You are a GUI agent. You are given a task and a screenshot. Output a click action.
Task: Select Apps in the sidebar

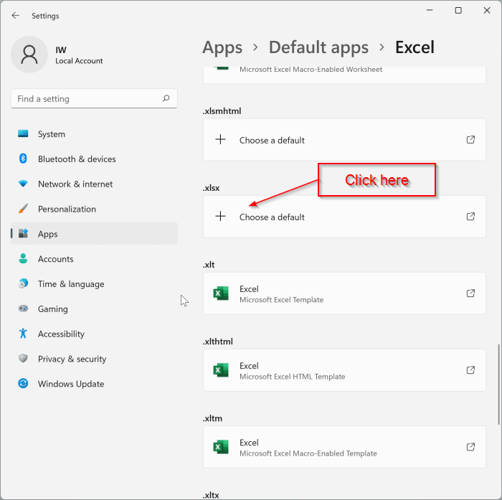click(x=94, y=234)
